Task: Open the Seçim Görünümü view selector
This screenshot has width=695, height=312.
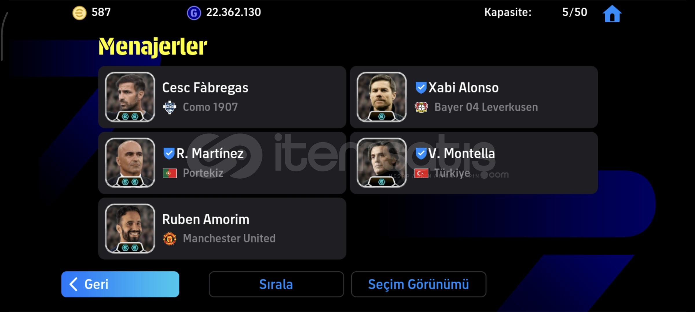Action: click(x=419, y=284)
